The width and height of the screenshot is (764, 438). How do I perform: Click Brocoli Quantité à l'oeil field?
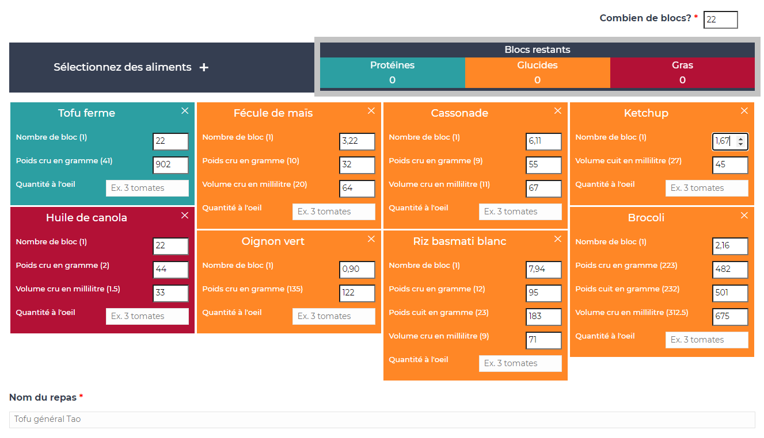click(x=706, y=340)
